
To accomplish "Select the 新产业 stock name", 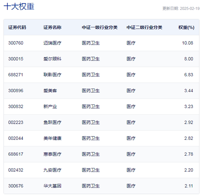I will (x=50, y=107).
